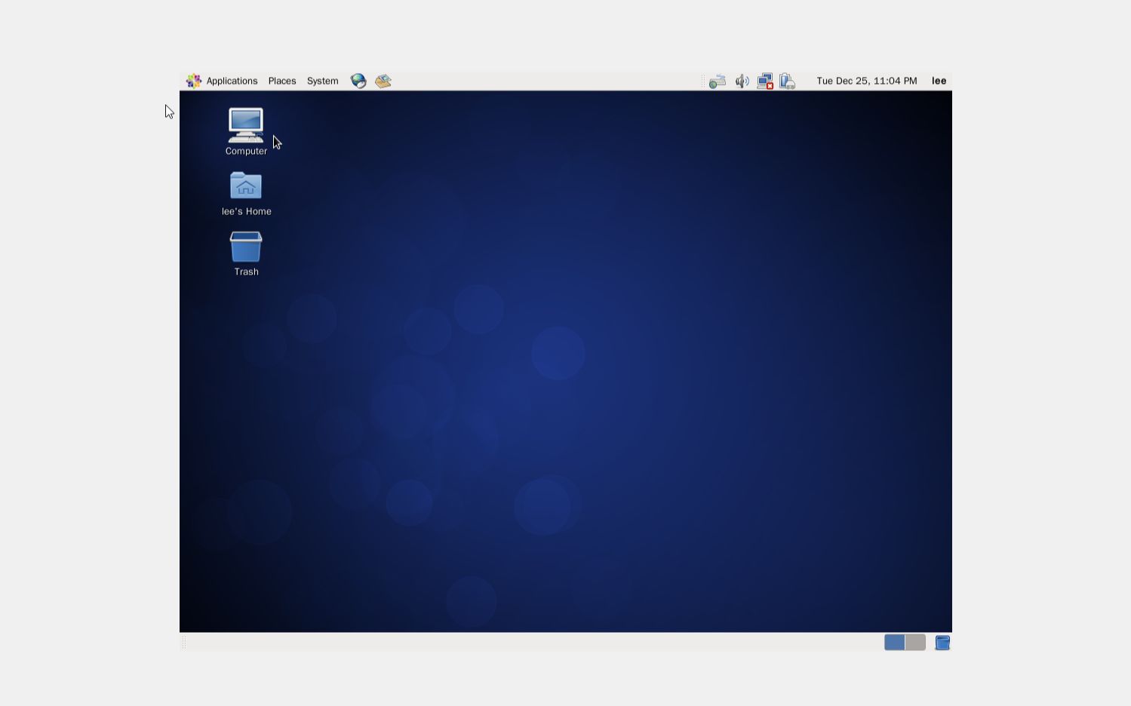Open the volume control speaker icon
This screenshot has width=1131, height=706.
click(x=742, y=81)
